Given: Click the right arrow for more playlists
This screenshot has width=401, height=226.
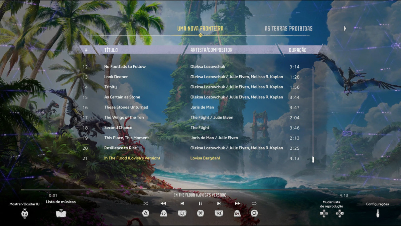Looking at the screenshot, I should point(345,28).
